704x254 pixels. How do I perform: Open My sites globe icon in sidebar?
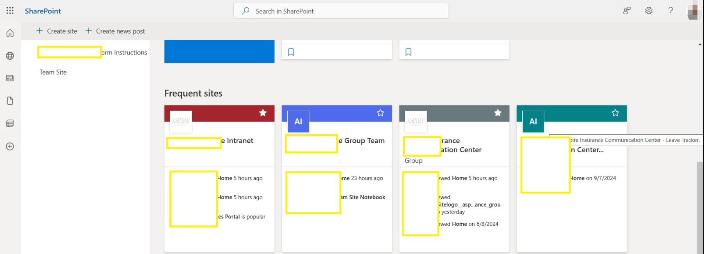point(10,56)
